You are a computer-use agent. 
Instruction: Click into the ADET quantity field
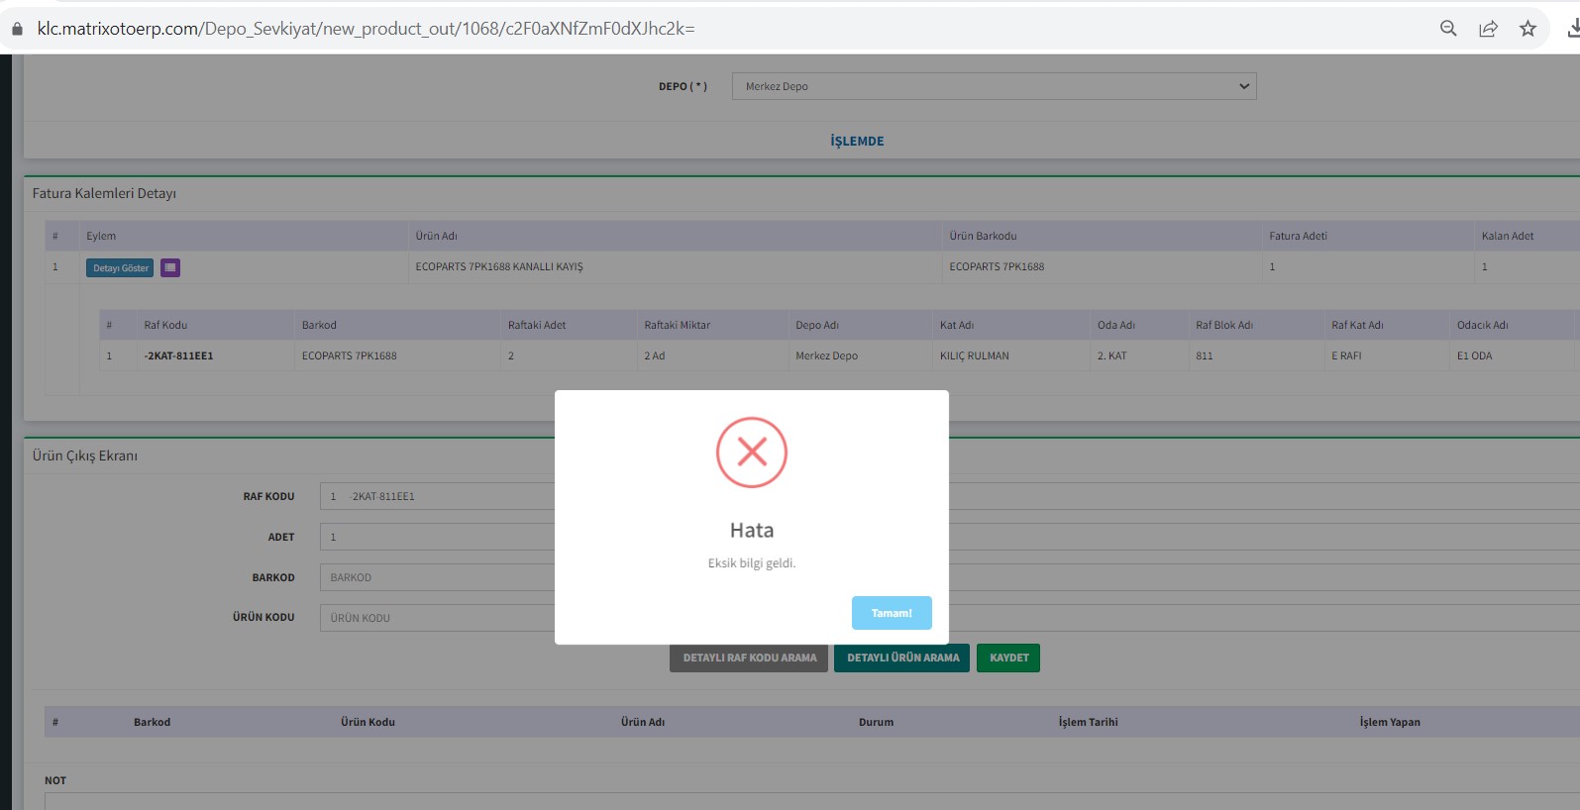coord(436,537)
